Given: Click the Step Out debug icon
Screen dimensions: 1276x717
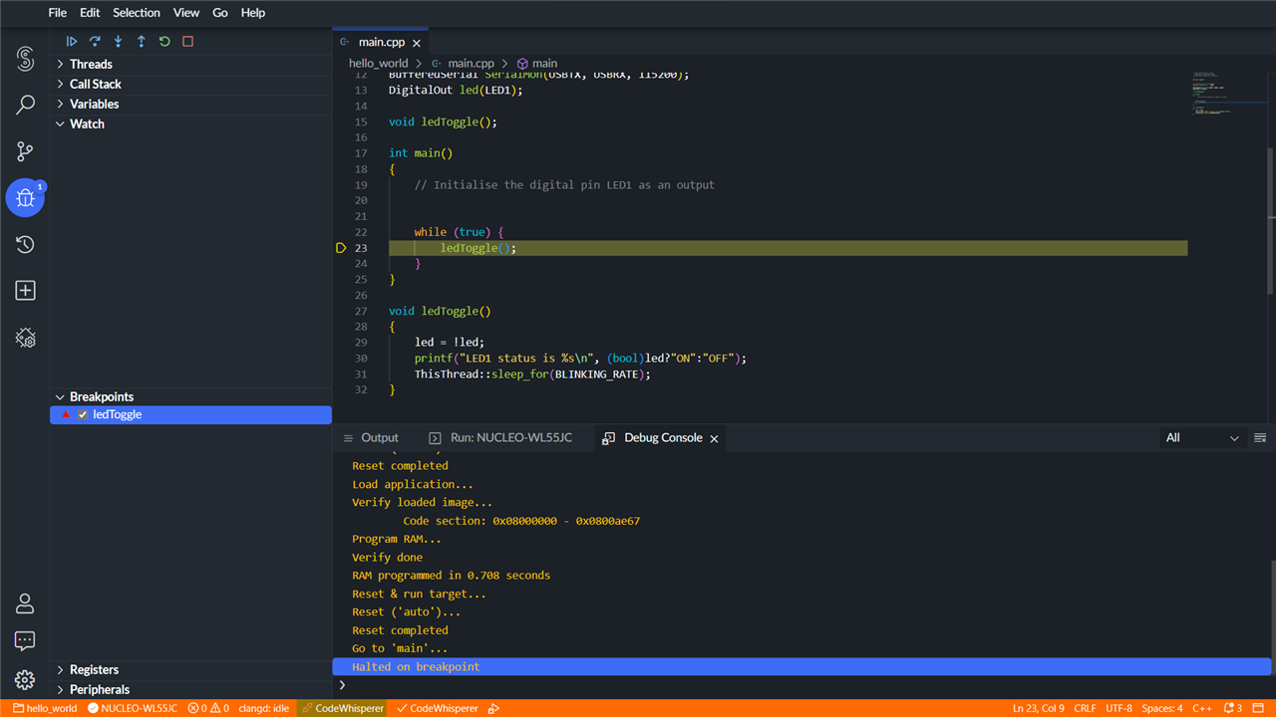Looking at the screenshot, I should point(141,42).
